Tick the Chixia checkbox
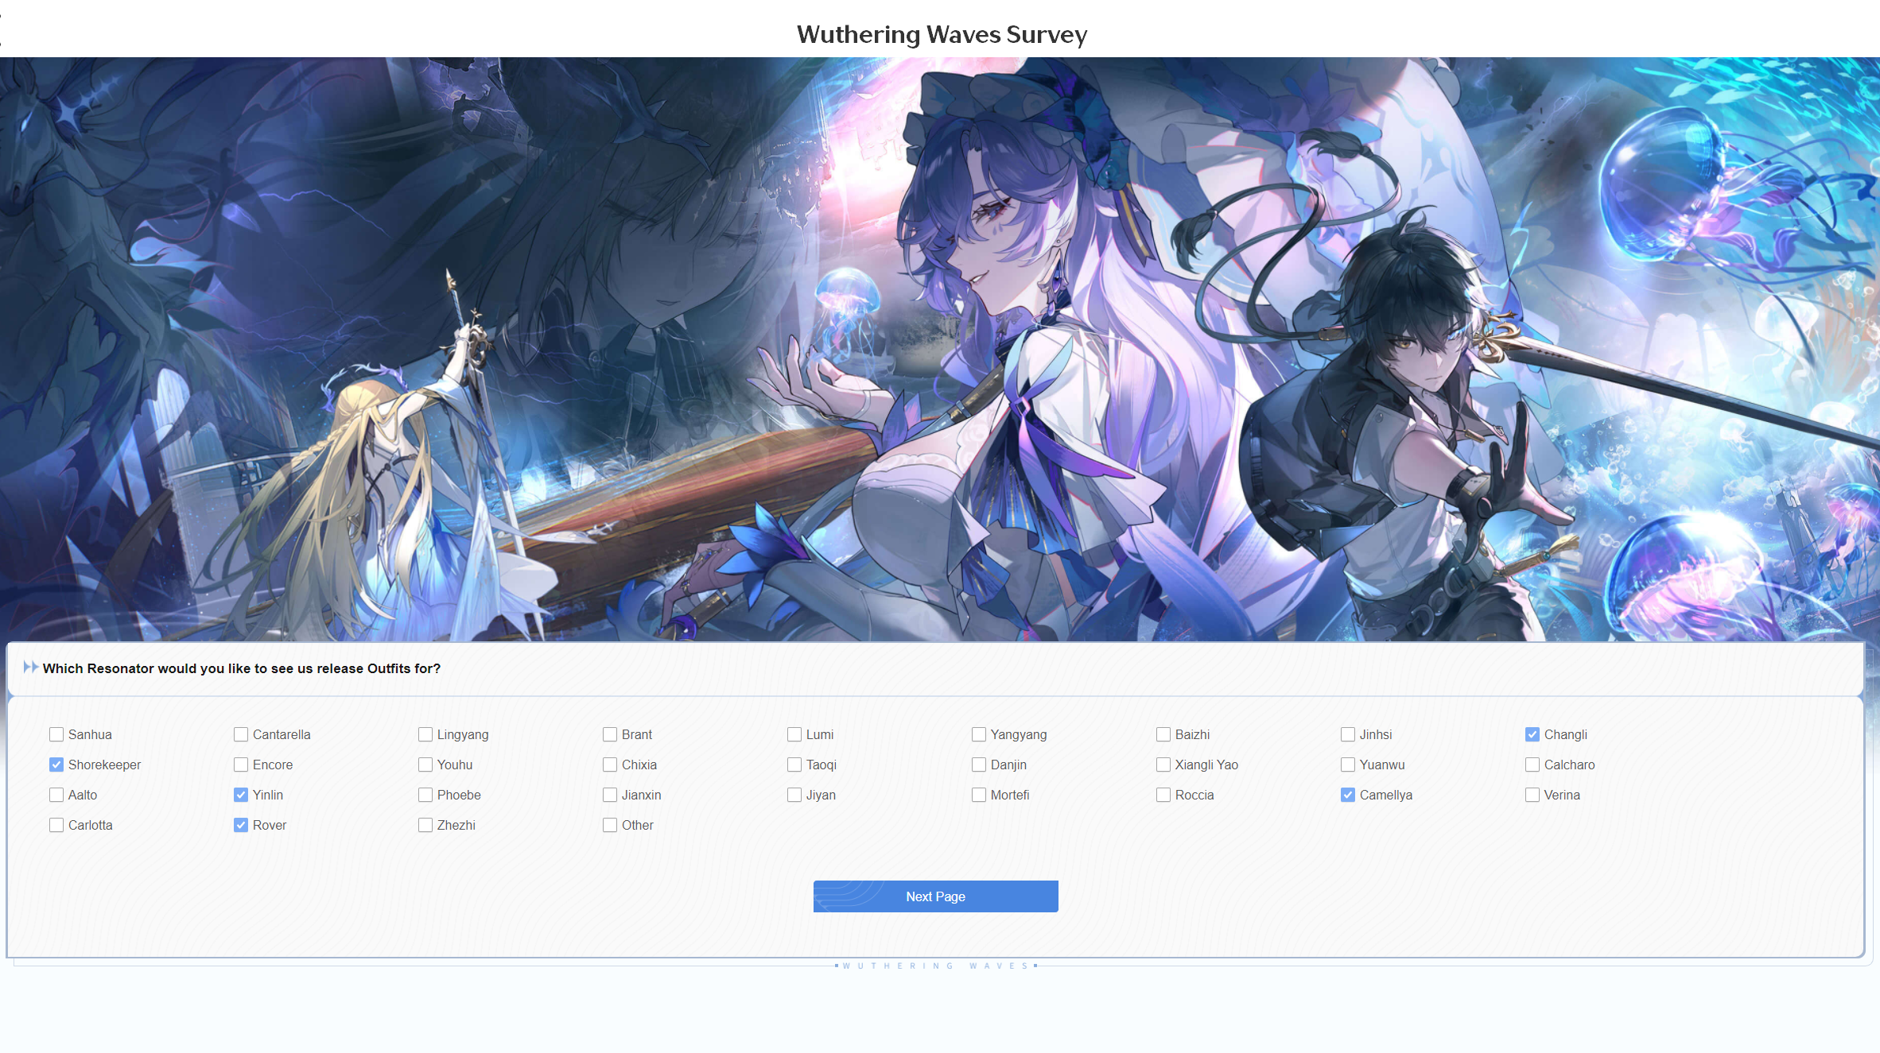1880x1053 pixels. pyautogui.click(x=610, y=765)
